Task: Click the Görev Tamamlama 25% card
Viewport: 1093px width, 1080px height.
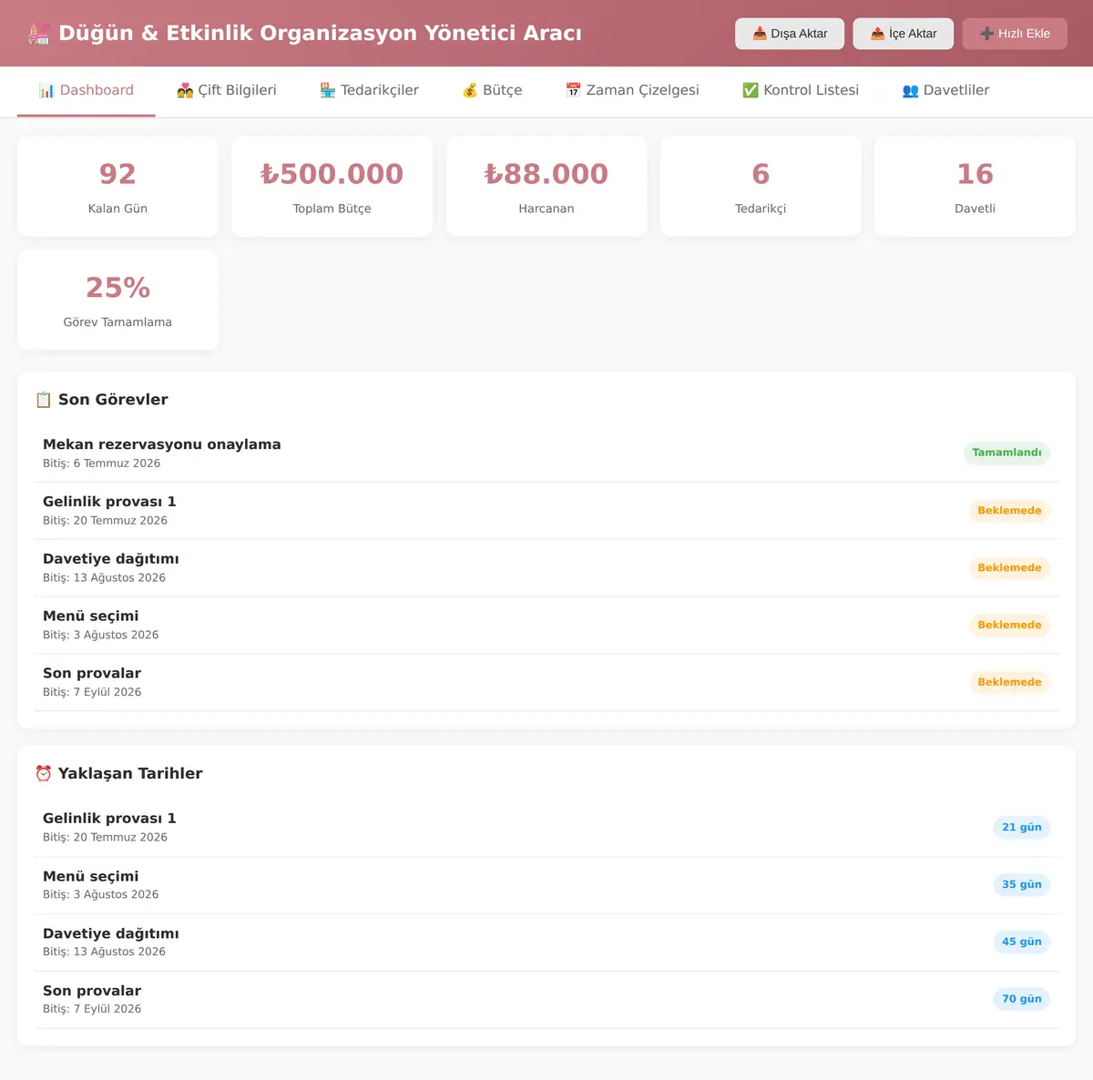Action: 117,300
